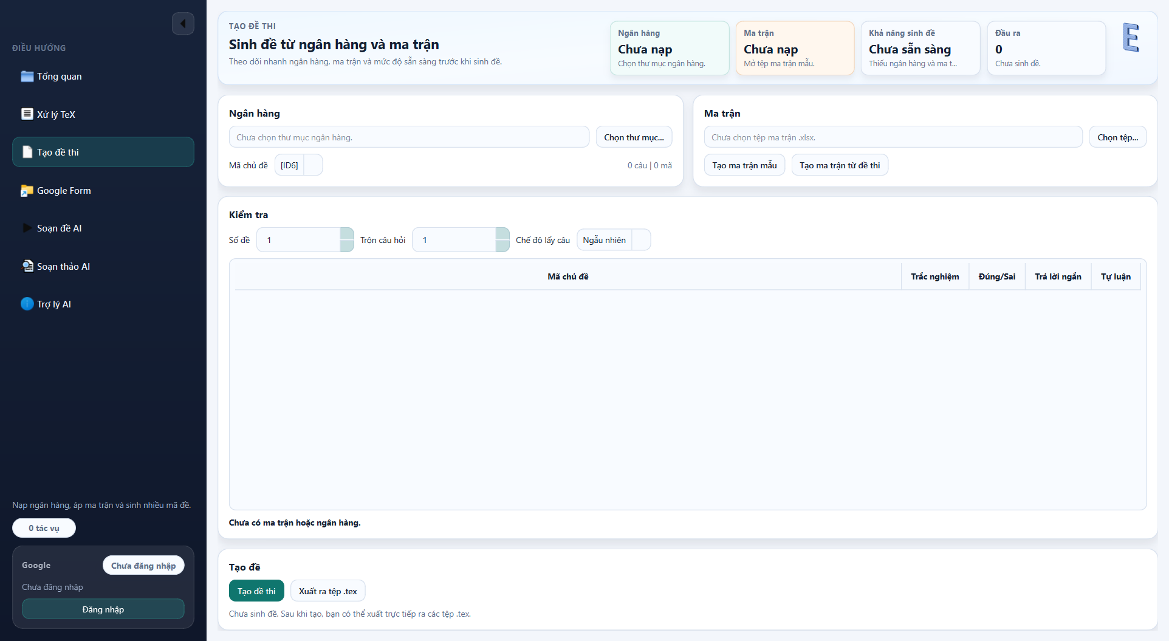This screenshot has height=641, width=1169.
Task: Expand the Chế độ lấy câu dropdown
Action: [640, 240]
